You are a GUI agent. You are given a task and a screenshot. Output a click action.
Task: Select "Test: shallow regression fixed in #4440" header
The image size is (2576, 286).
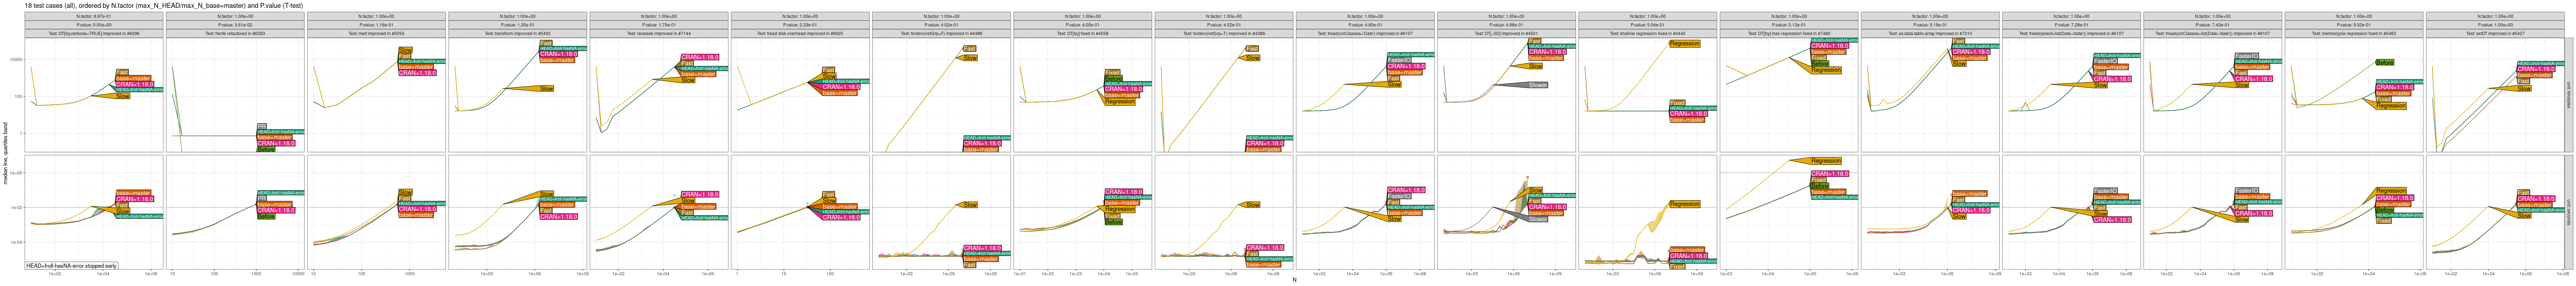coord(1647,33)
